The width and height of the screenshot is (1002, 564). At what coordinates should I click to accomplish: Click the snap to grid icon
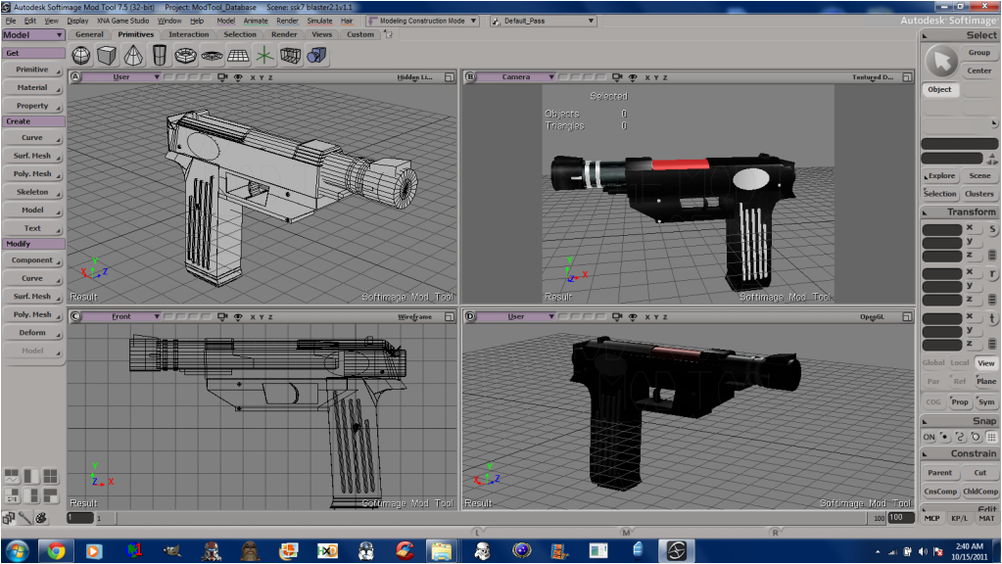(991, 437)
